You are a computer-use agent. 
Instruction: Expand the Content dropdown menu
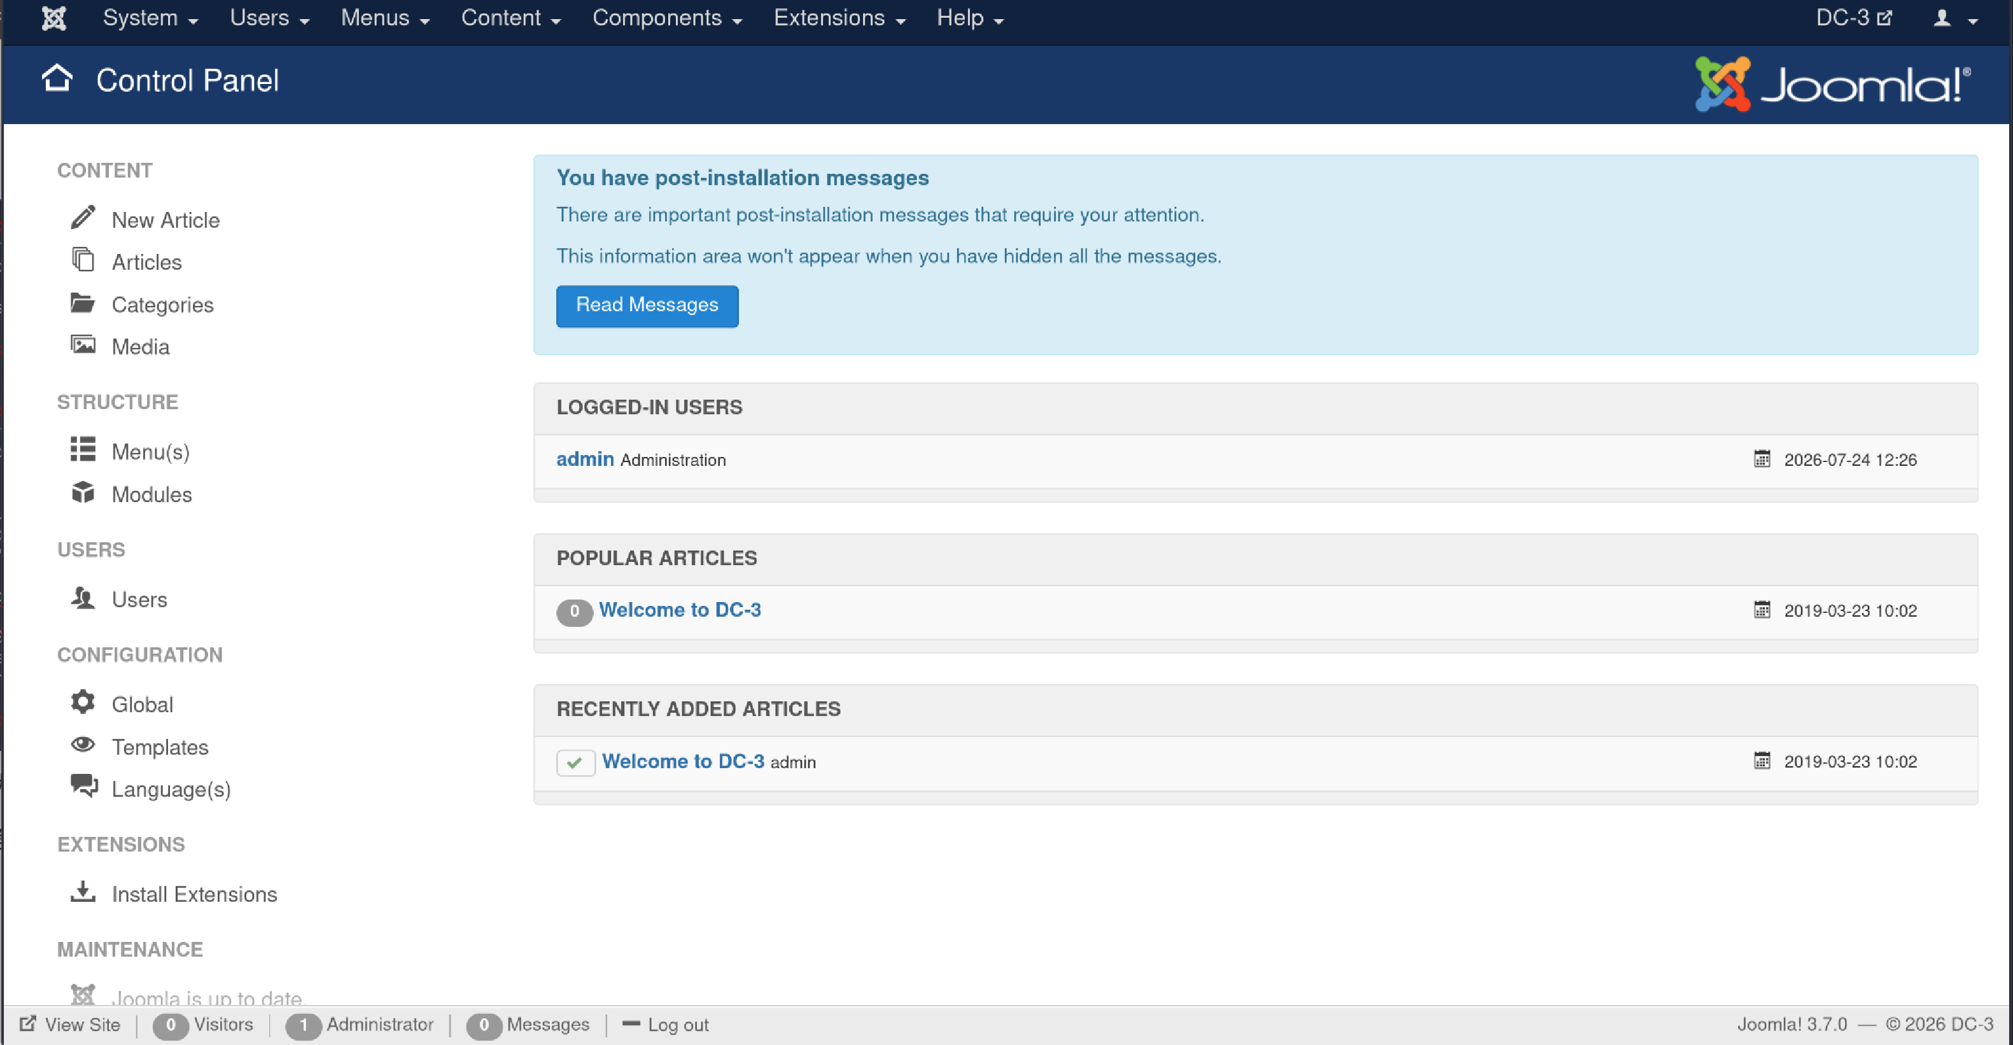[511, 18]
